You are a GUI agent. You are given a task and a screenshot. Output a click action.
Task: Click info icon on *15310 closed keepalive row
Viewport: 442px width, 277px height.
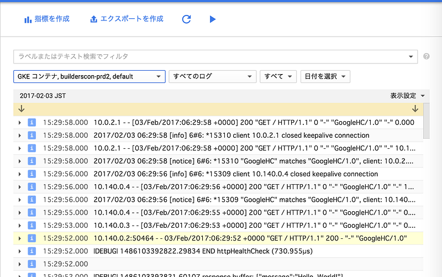(31, 135)
